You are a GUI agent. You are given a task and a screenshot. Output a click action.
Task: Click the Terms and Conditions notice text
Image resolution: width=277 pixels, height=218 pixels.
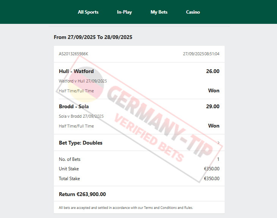pyautogui.click(x=126, y=208)
